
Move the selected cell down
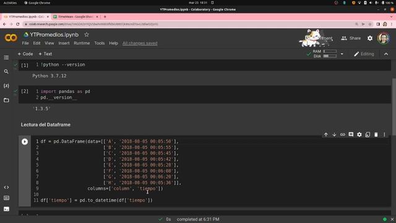pyautogui.click(x=334, y=135)
